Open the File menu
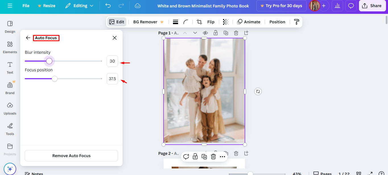 click(x=26, y=6)
